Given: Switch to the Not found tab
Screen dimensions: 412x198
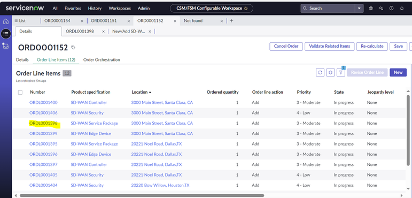Looking at the screenshot, I should tap(193, 21).
